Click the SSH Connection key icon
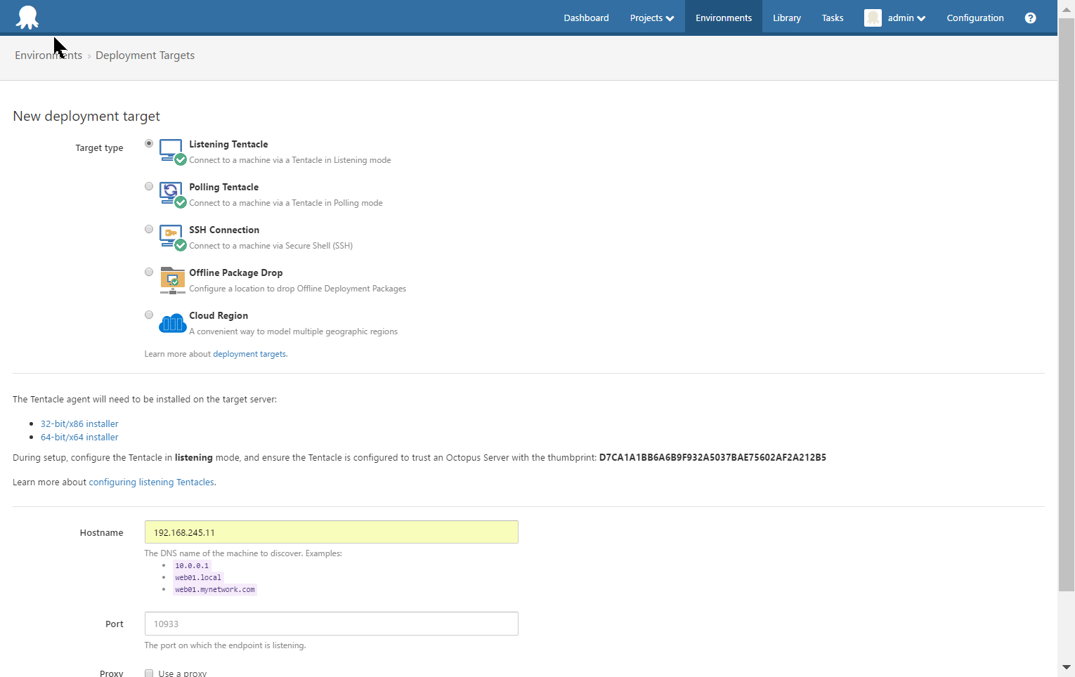Image resolution: width=1075 pixels, height=677 pixels. (x=172, y=237)
